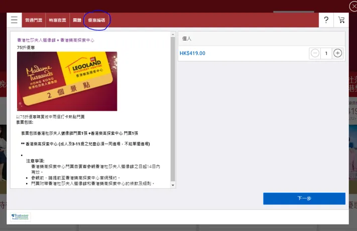Click the 個人 ticket type header

(262, 39)
